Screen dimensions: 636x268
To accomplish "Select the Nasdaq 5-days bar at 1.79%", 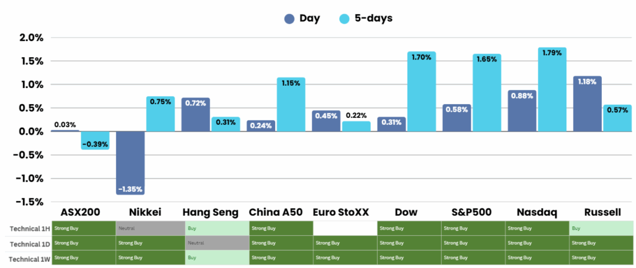I will [552, 89].
